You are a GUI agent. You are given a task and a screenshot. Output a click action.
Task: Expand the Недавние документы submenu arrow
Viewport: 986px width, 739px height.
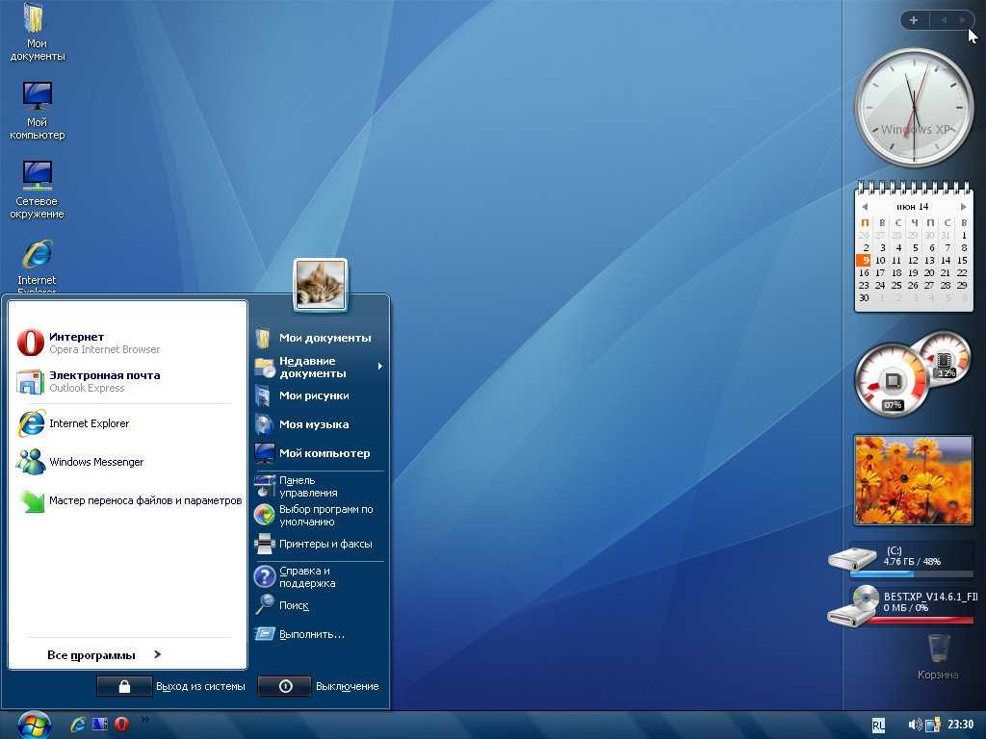click(379, 366)
